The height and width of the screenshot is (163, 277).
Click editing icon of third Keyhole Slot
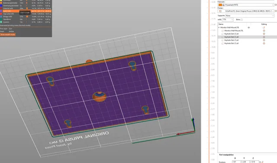(x=264, y=40)
